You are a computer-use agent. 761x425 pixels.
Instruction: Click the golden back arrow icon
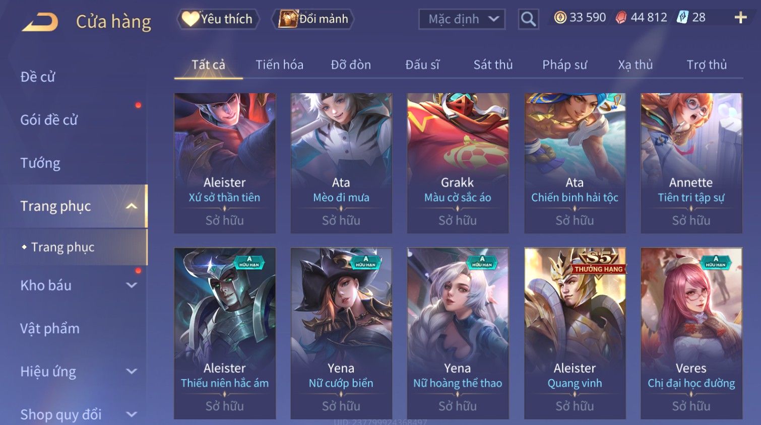click(x=40, y=22)
